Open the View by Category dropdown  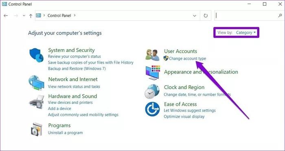[x=246, y=32]
